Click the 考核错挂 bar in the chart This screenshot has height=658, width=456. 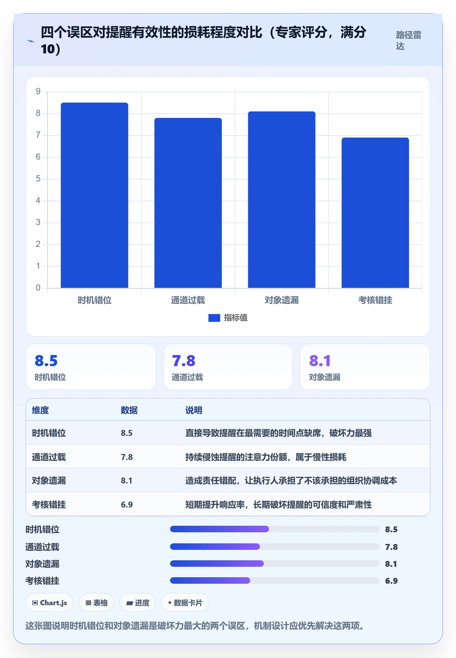(x=375, y=213)
